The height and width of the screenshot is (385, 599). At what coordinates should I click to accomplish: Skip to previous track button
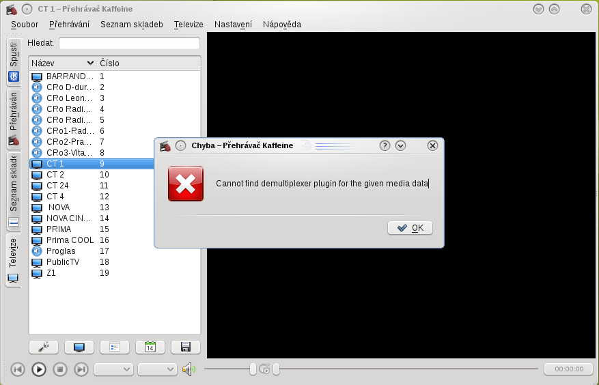point(18,369)
